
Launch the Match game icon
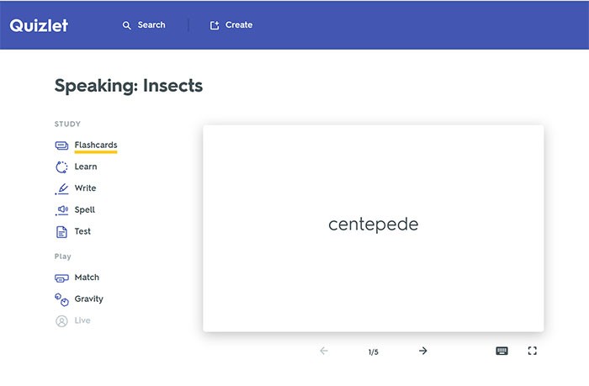61,278
